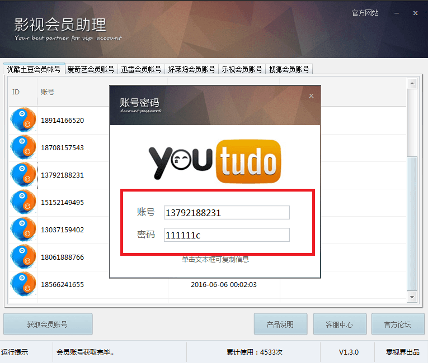This screenshot has height=363, width=428.
Task: Select account row 18708157543
Action: [207, 147]
